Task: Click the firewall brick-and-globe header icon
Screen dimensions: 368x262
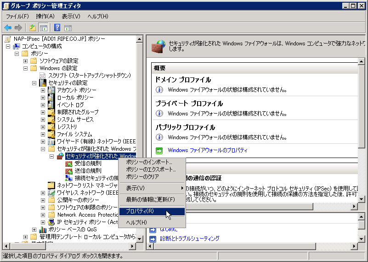Action: point(159,47)
